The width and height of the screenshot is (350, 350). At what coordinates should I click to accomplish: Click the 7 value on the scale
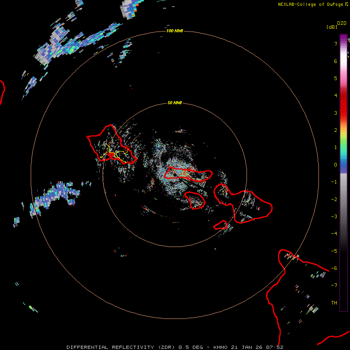(x=336, y=44)
